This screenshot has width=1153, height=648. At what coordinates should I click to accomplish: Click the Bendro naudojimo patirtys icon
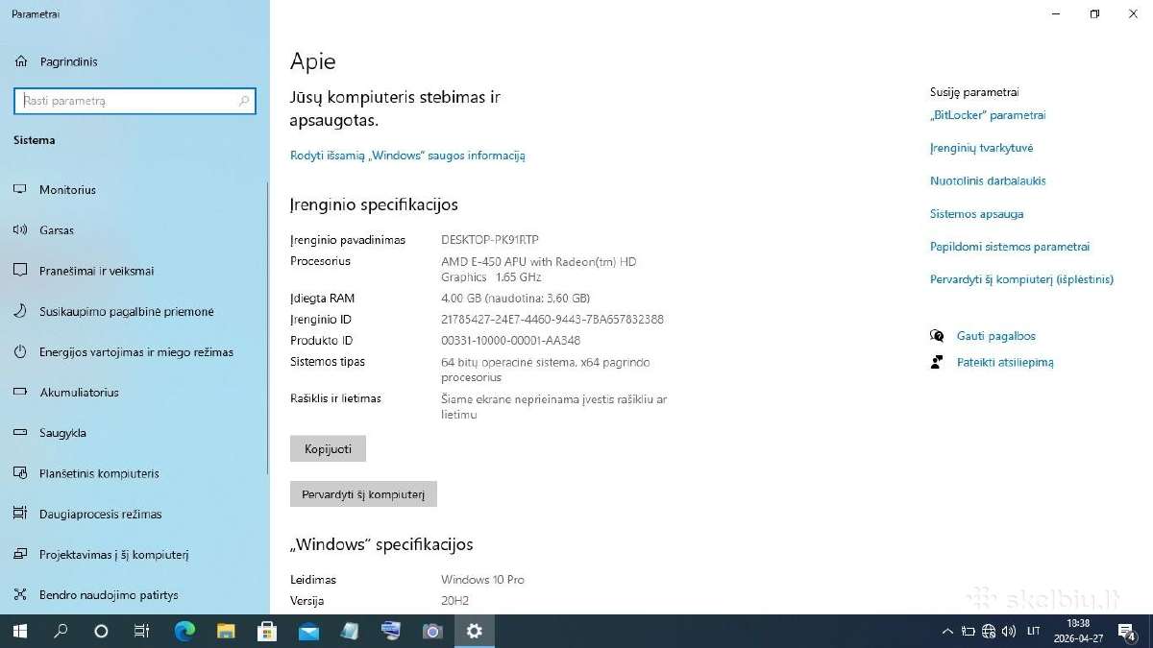click(20, 595)
